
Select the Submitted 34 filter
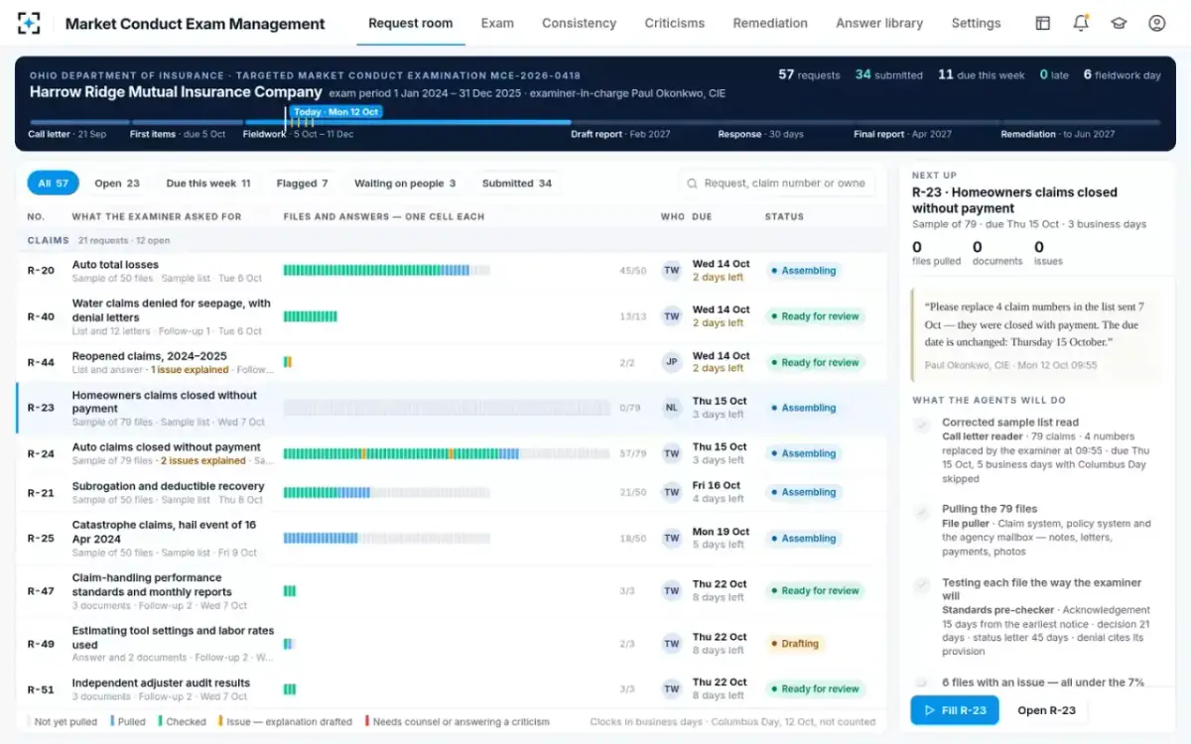pos(517,184)
